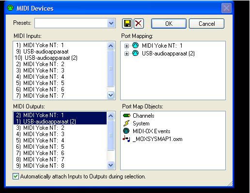
Task: Select MIDI port icon beside USB-audioapparaat (2) in Port Mapping
Action: click(135, 53)
